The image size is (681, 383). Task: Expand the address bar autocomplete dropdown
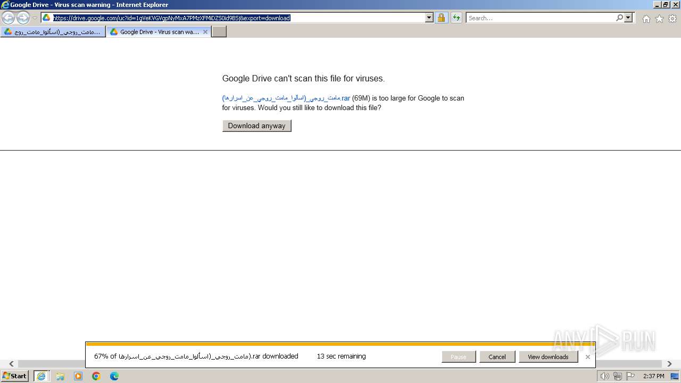429,18
